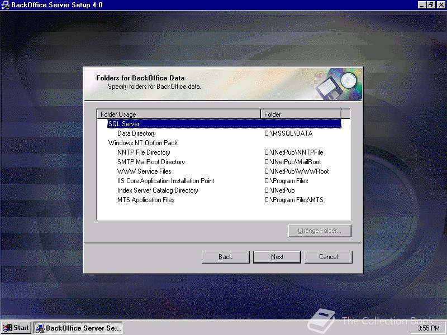Go Back to previous setup page
The width and height of the screenshot is (447, 335).
pyautogui.click(x=225, y=257)
